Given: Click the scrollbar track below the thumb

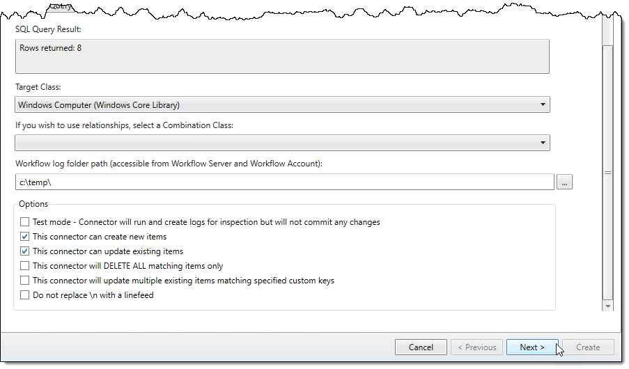Looking at the screenshot, I should pyautogui.click(x=607, y=298).
